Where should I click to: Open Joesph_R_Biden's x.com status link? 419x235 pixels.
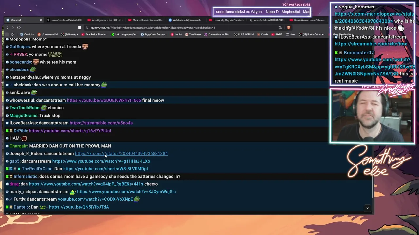(121, 153)
